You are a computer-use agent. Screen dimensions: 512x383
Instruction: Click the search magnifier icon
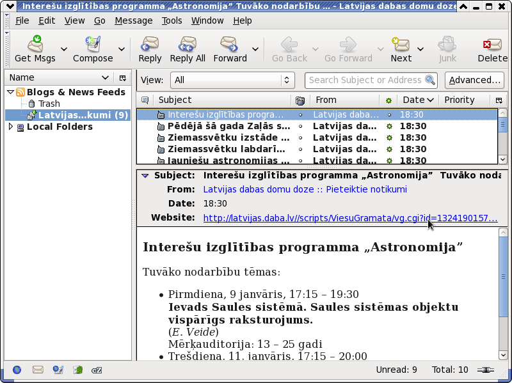pyautogui.click(x=430, y=80)
